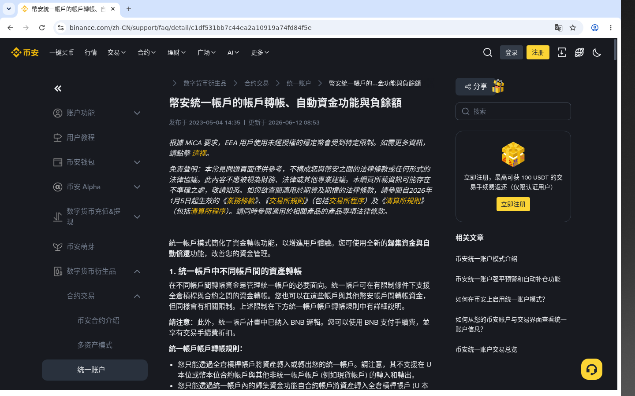The image size is (635, 396).
Task: Click the 币安 Alpha icon in sidebar
Action: (58, 187)
